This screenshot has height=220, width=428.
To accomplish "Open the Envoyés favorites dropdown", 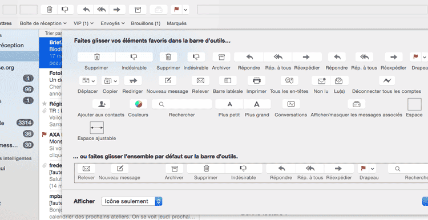I will pos(112,23).
